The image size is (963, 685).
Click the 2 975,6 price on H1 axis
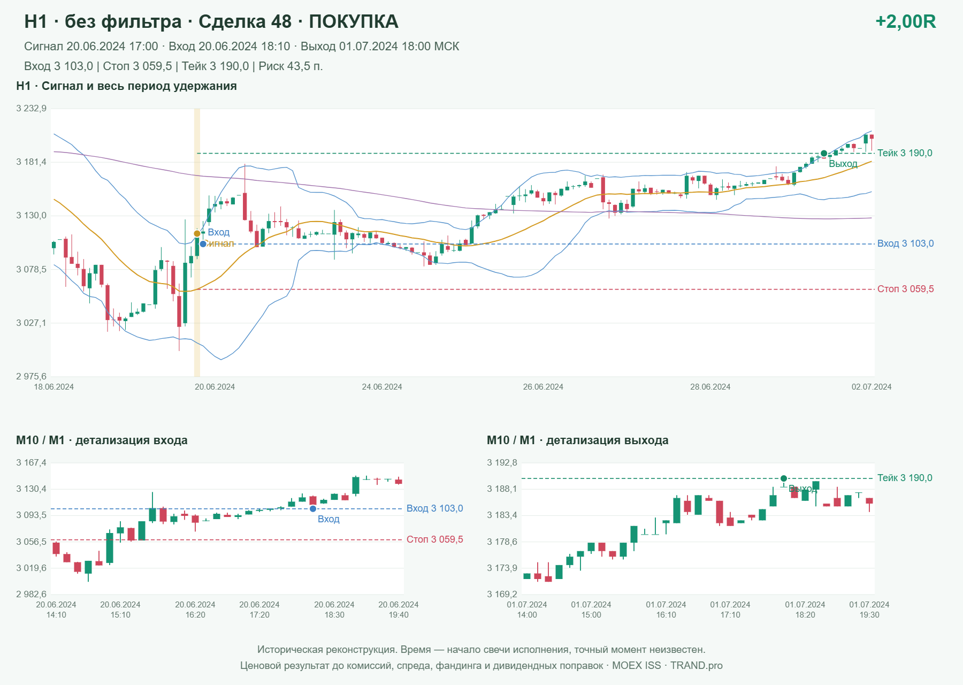[32, 376]
